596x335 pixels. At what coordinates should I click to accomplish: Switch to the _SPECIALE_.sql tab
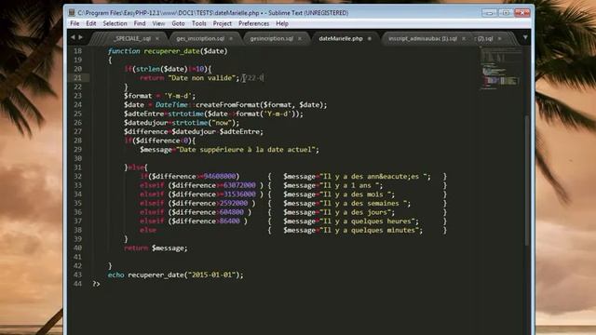[132, 38]
